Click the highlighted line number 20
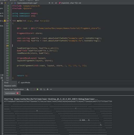Screen dimensions: 134x135 7,46
